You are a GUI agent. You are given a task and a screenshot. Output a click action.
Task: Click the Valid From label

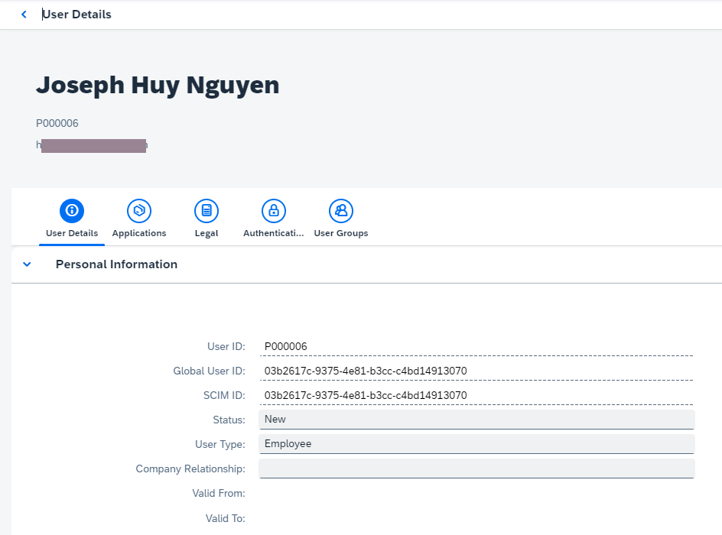pyautogui.click(x=219, y=494)
